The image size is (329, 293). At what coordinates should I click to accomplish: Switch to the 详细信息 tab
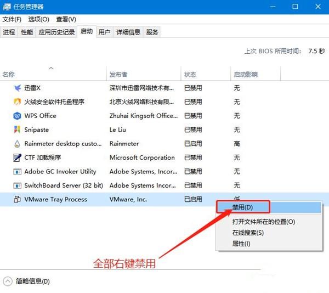click(x=128, y=32)
